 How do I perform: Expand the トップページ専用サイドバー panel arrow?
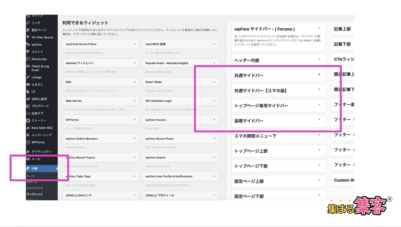[x=319, y=105]
